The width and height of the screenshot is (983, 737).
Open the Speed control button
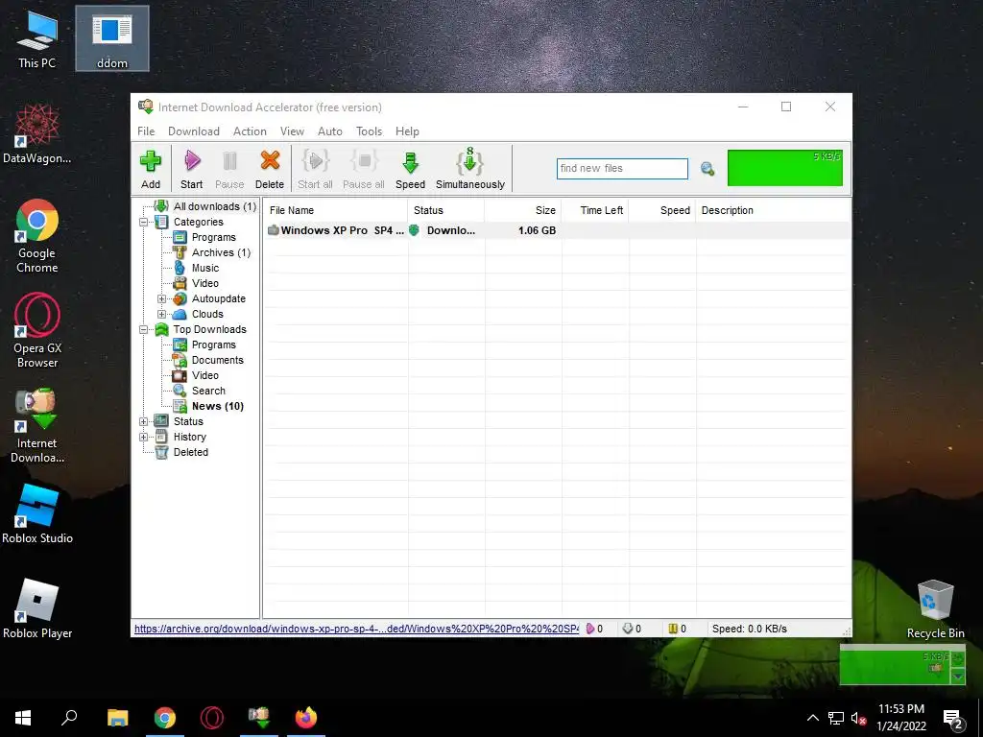click(410, 169)
